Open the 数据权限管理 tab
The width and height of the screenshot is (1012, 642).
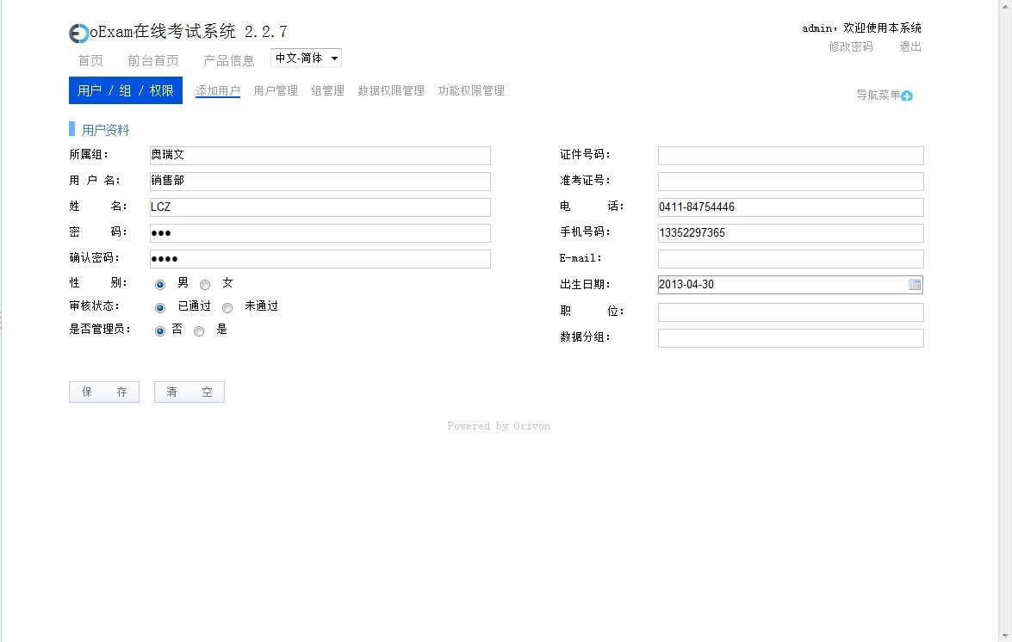[391, 91]
